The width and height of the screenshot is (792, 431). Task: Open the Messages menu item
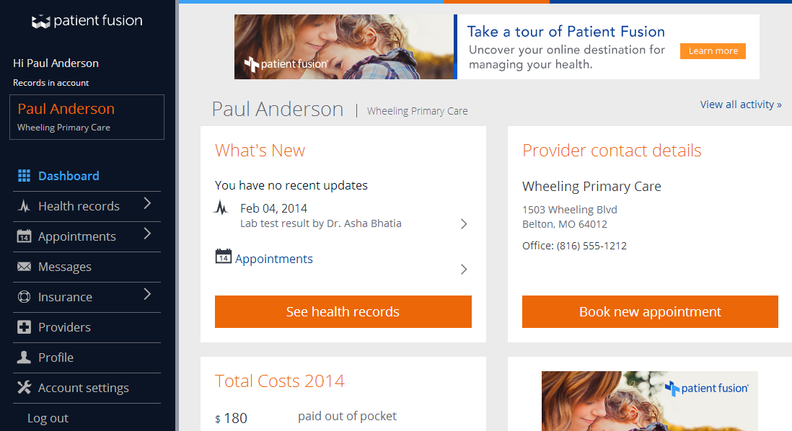tap(65, 267)
